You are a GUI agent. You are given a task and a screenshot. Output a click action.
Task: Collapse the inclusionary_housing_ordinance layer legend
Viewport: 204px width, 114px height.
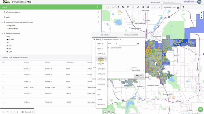coord(2,22)
